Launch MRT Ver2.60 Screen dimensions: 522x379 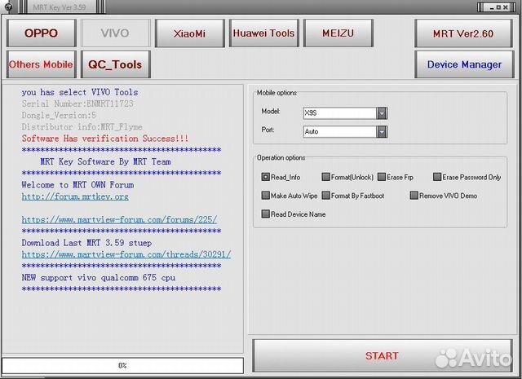[464, 33]
